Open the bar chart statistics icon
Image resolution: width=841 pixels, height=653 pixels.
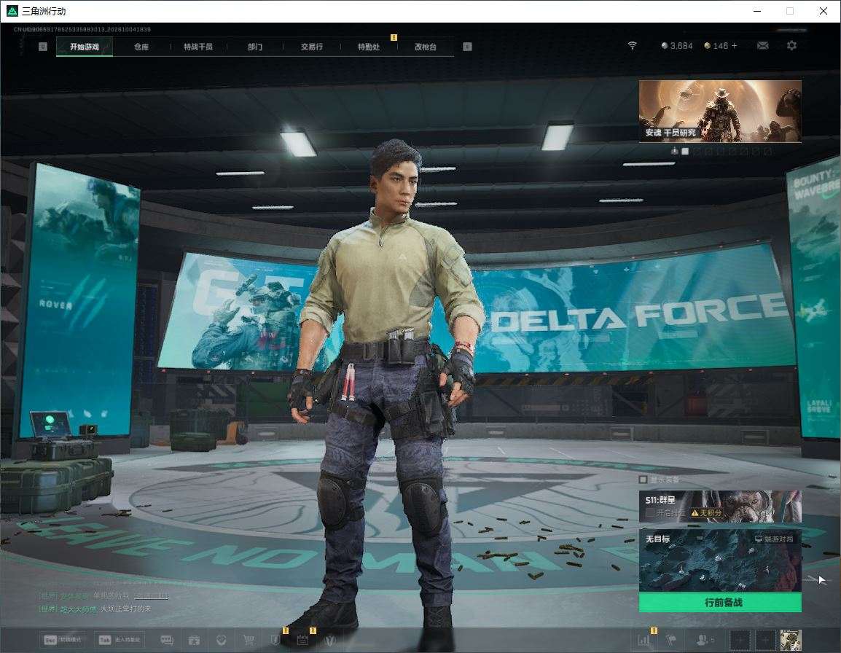pyautogui.click(x=644, y=640)
